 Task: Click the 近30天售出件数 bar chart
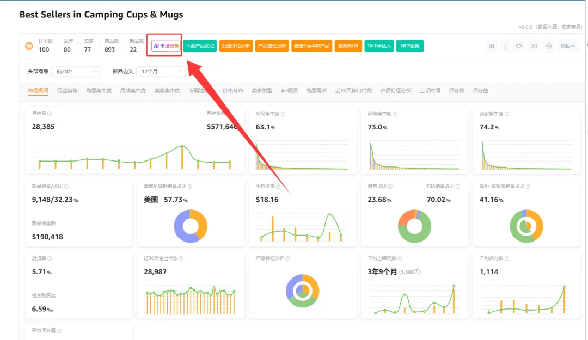click(x=191, y=300)
